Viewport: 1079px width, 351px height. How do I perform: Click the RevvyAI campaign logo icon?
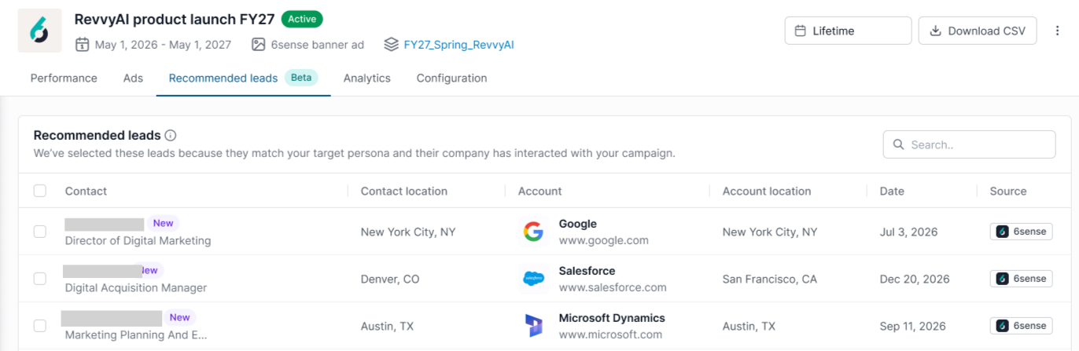tap(40, 31)
